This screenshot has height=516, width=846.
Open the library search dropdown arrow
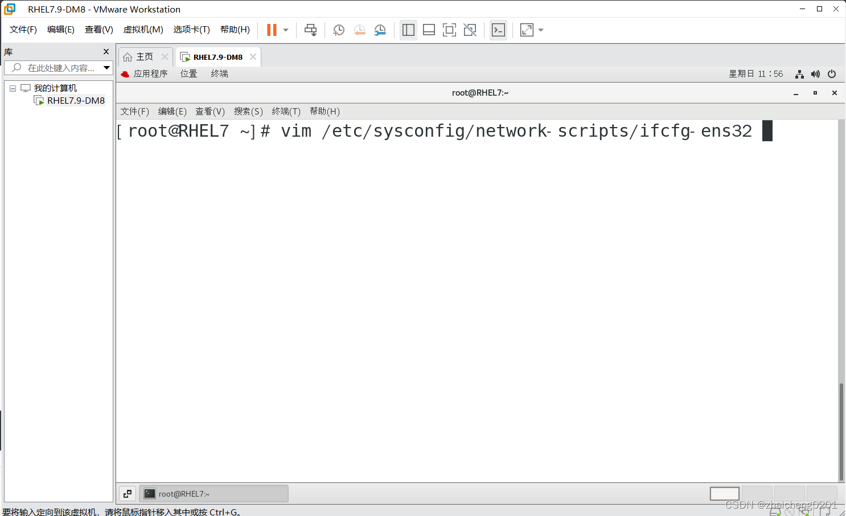[x=106, y=68]
